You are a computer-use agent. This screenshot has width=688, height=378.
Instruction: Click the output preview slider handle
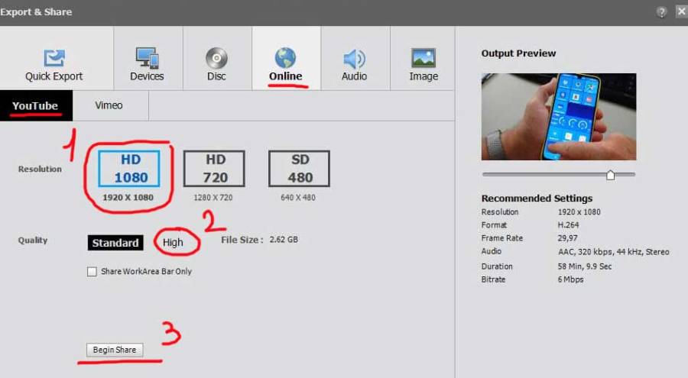tap(610, 175)
